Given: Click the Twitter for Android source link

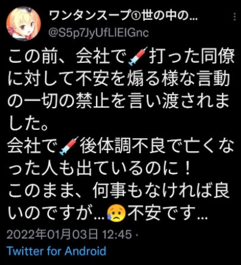Looking at the screenshot, I should tap(56, 251).
